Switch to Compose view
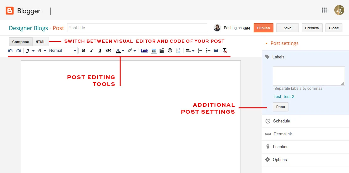This screenshot has height=173, width=349. 21,42
